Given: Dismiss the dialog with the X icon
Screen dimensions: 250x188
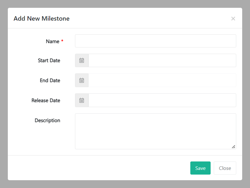Looking at the screenshot, I should click(233, 19).
